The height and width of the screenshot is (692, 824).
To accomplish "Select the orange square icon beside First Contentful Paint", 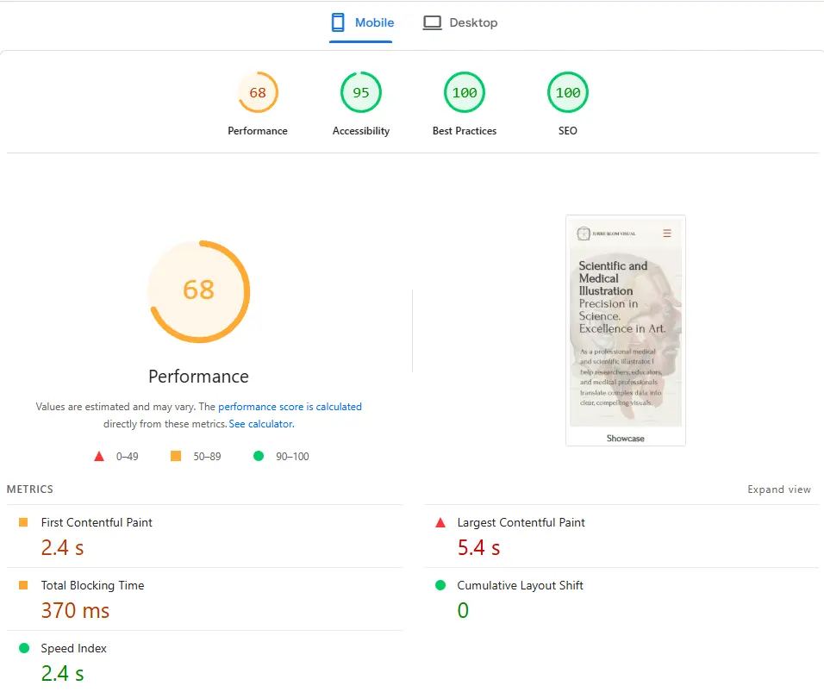I will point(26,522).
